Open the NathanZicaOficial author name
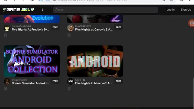The height and width of the screenshot is (109, 194). pyautogui.click(x=21, y=26)
